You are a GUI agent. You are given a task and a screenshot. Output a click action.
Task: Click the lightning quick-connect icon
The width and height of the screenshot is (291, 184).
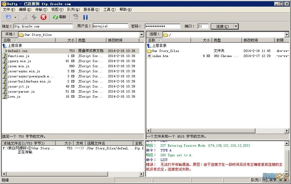point(34,17)
